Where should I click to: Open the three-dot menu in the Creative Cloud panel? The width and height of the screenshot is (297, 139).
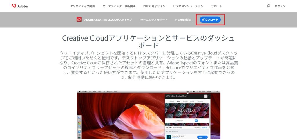[209, 96]
